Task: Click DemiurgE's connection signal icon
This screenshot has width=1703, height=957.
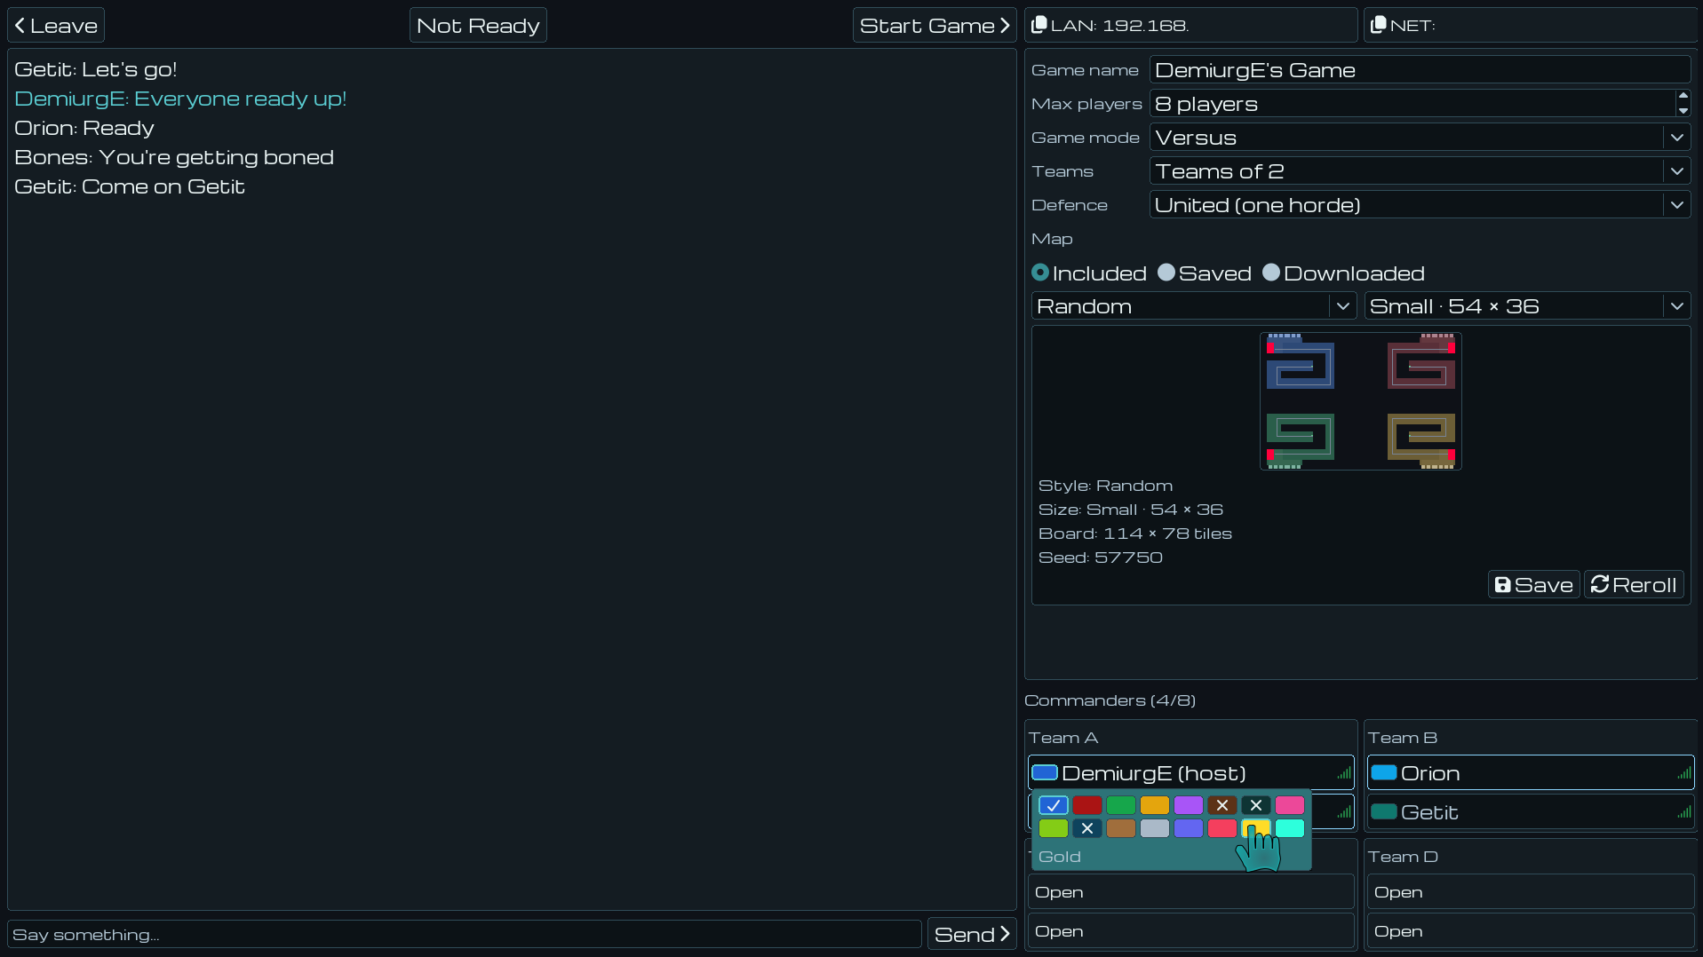Action: tap(1344, 773)
